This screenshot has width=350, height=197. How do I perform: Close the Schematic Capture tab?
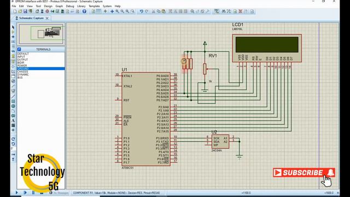click(47, 18)
